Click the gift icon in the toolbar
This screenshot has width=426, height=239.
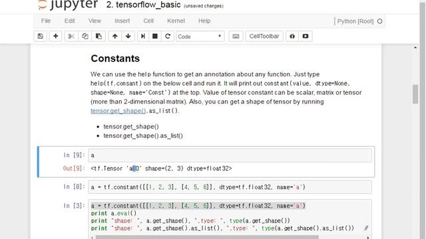pos(292,36)
